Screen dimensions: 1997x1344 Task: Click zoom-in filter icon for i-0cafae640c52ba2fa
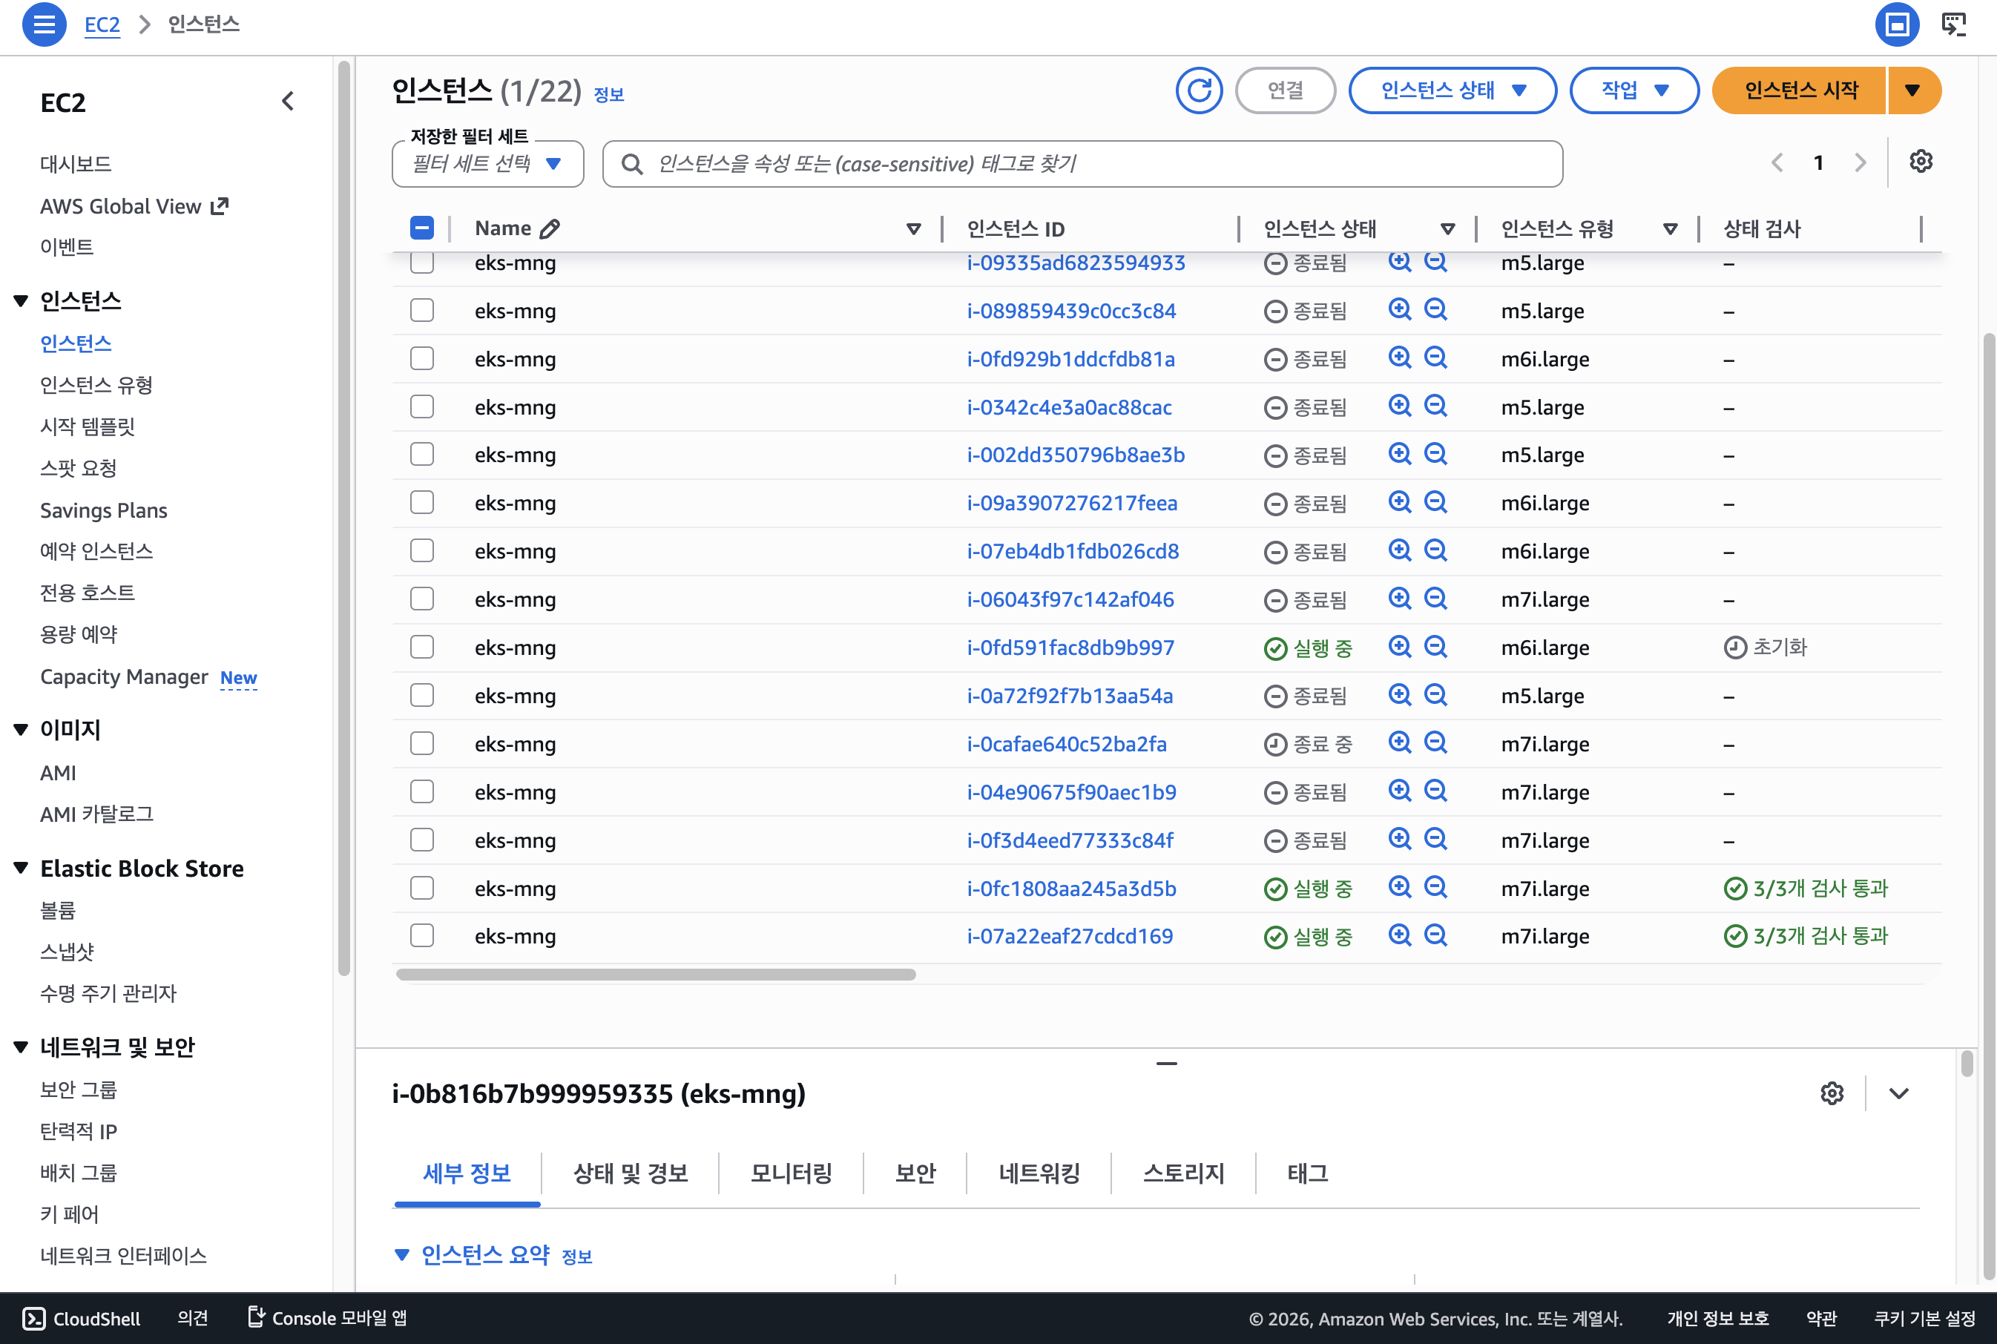pos(1400,742)
